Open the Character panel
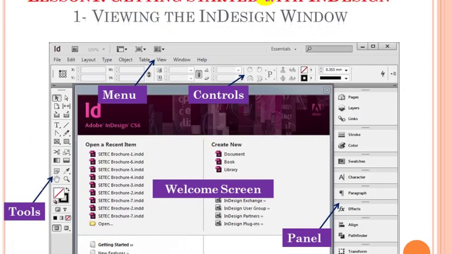The image size is (452, 254). tap(352, 177)
